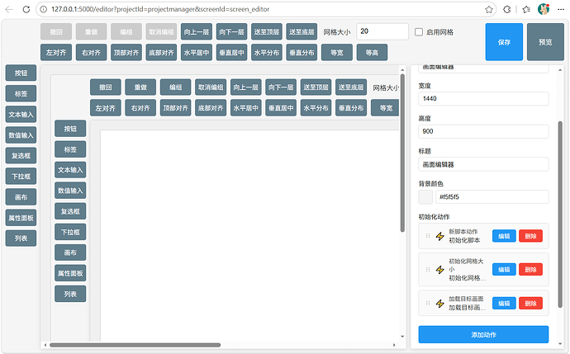The width and height of the screenshot is (570, 354).
Task: Open the browser settings and more menu
Action: click(561, 9)
